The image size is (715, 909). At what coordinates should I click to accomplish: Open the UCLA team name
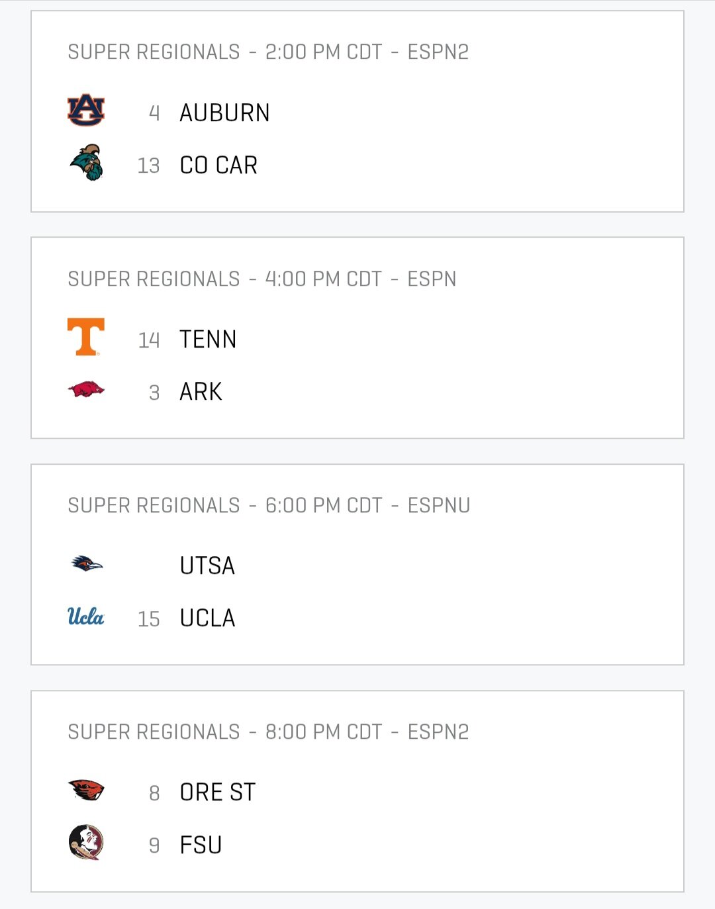(x=207, y=618)
